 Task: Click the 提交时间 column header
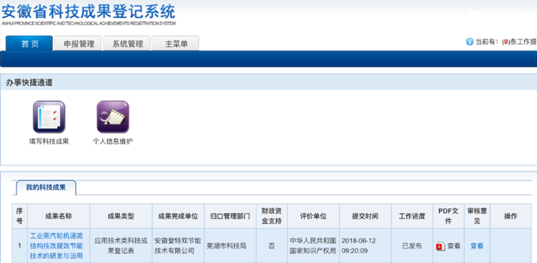(366, 216)
